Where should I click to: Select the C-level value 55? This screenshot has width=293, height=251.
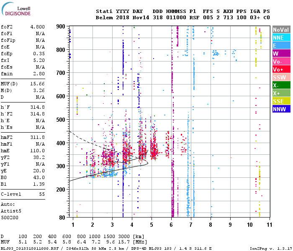point(42,194)
